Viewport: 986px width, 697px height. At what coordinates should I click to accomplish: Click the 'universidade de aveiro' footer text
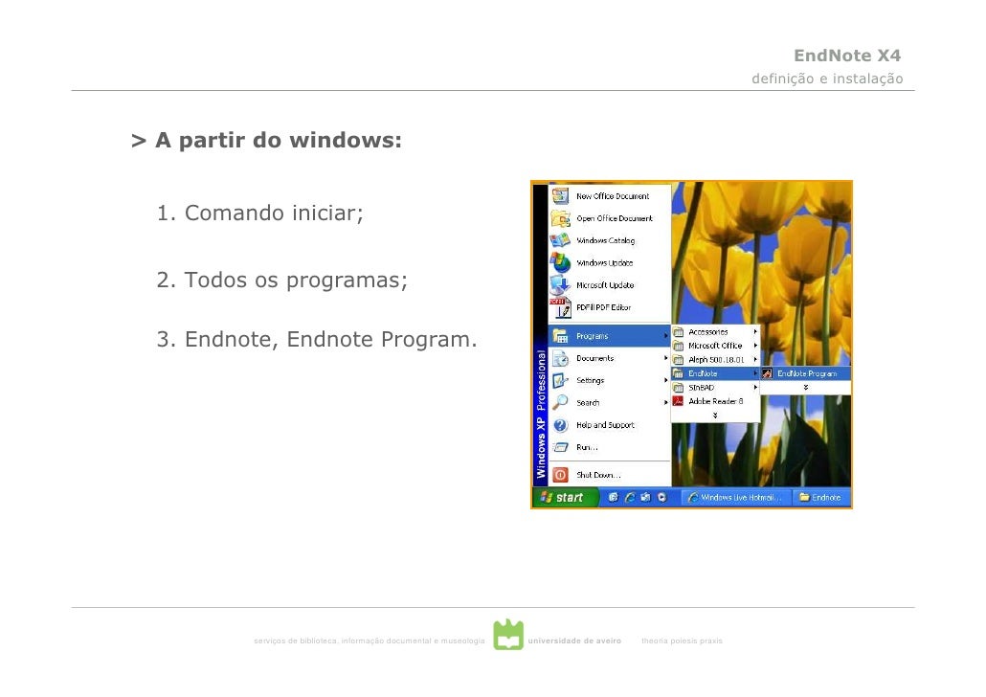(x=574, y=641)
